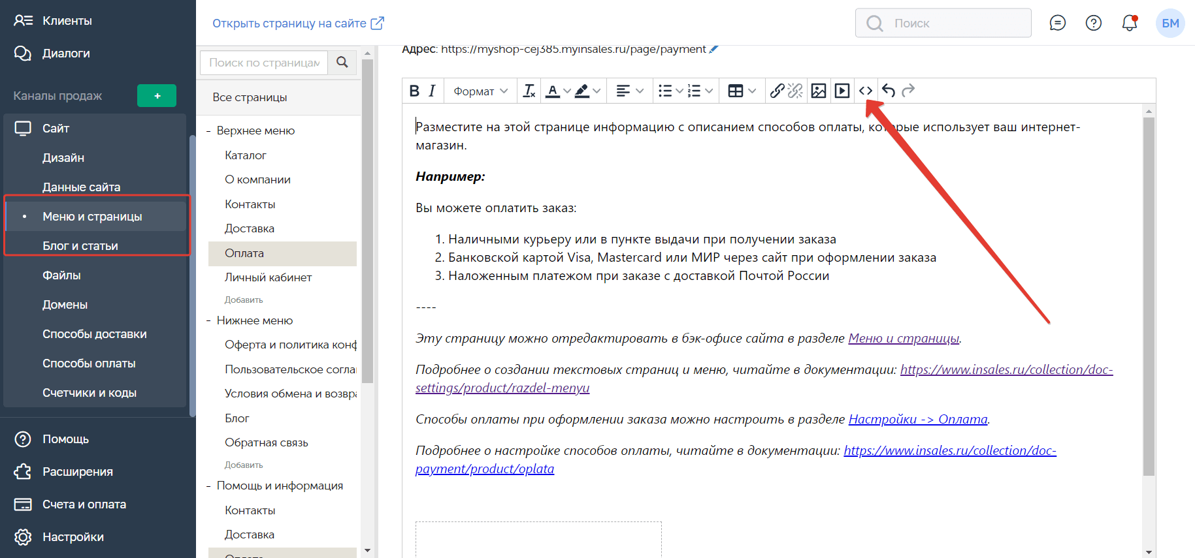Image resolution: width=1195 pixels, height=558 pixels.
Task: Insert a table into the page
Action: point(736,91)
